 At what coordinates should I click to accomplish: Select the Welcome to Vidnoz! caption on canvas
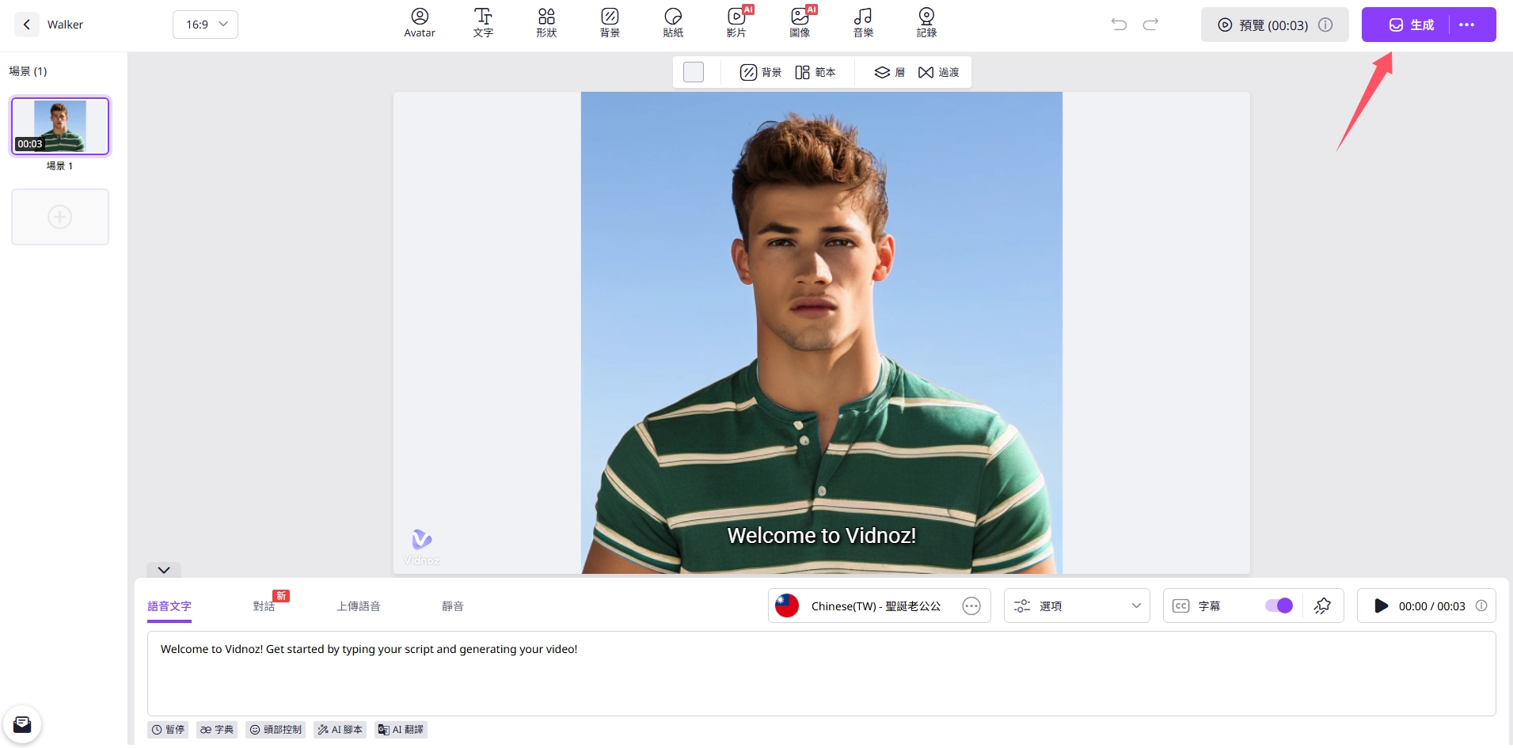point(821,536)
